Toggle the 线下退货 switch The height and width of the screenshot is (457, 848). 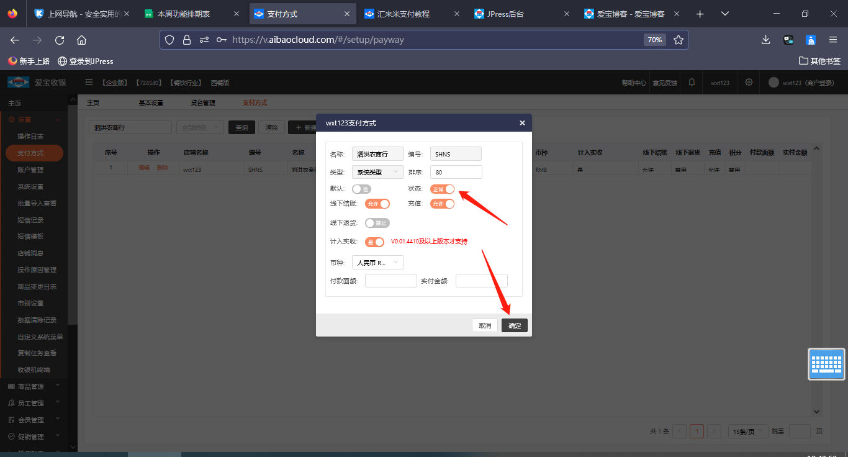click(377, 223)
